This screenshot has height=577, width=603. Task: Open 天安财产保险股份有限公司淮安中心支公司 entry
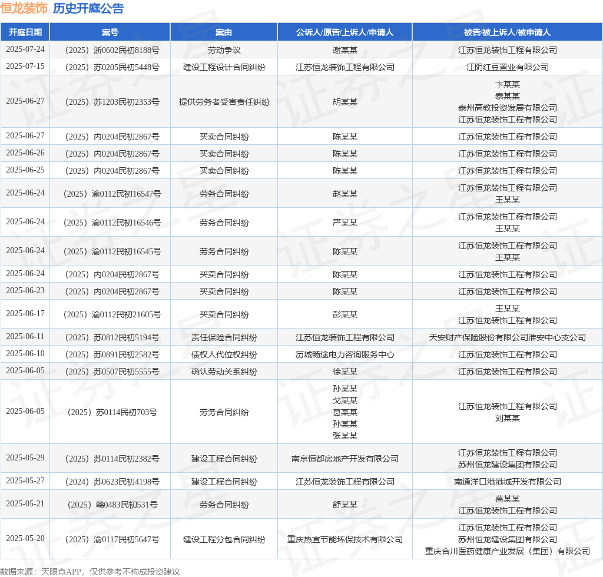[507, 337]
